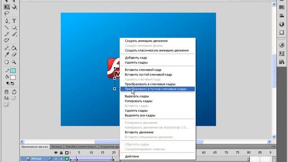
Task: Toggle green outline square of Звезда layer
Action: [x=67, y=159]
